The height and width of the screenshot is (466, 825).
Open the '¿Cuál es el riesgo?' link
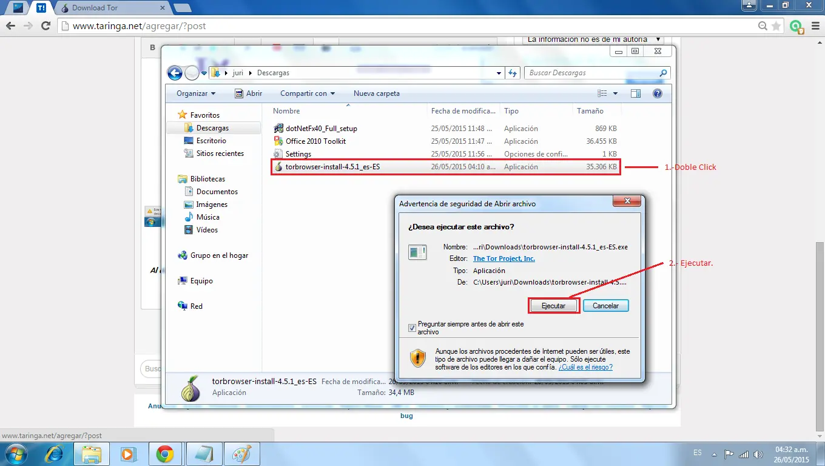click(x=585, y=367)
